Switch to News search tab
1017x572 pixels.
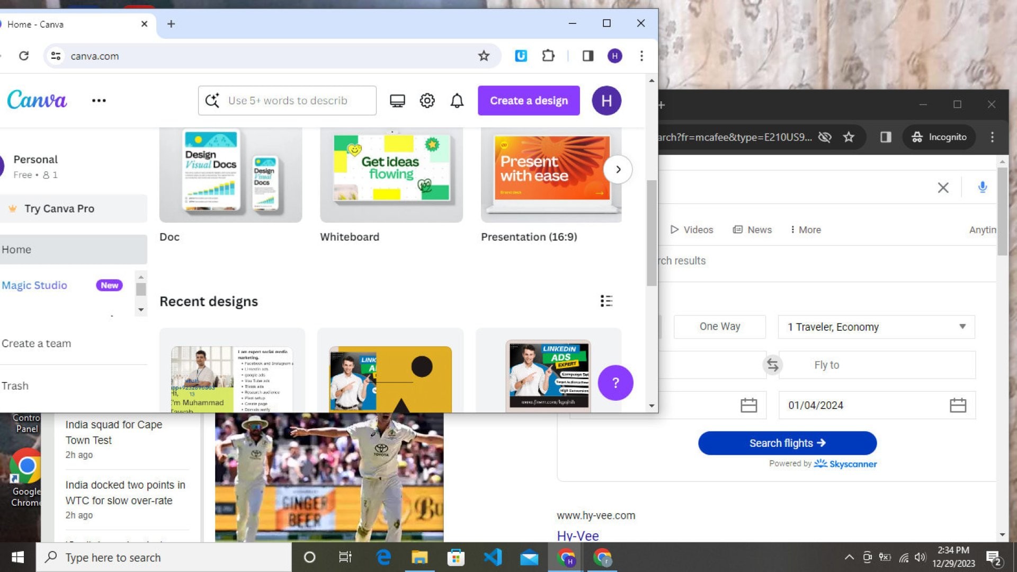752,230
